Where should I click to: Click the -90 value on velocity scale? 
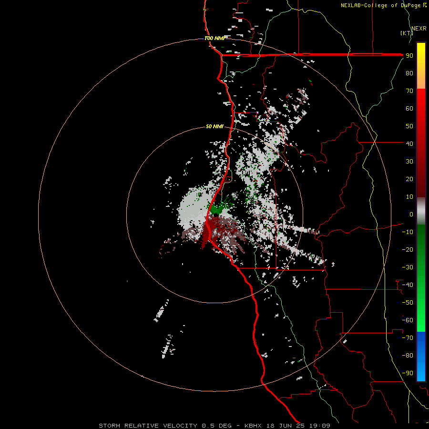coord(408,373)
